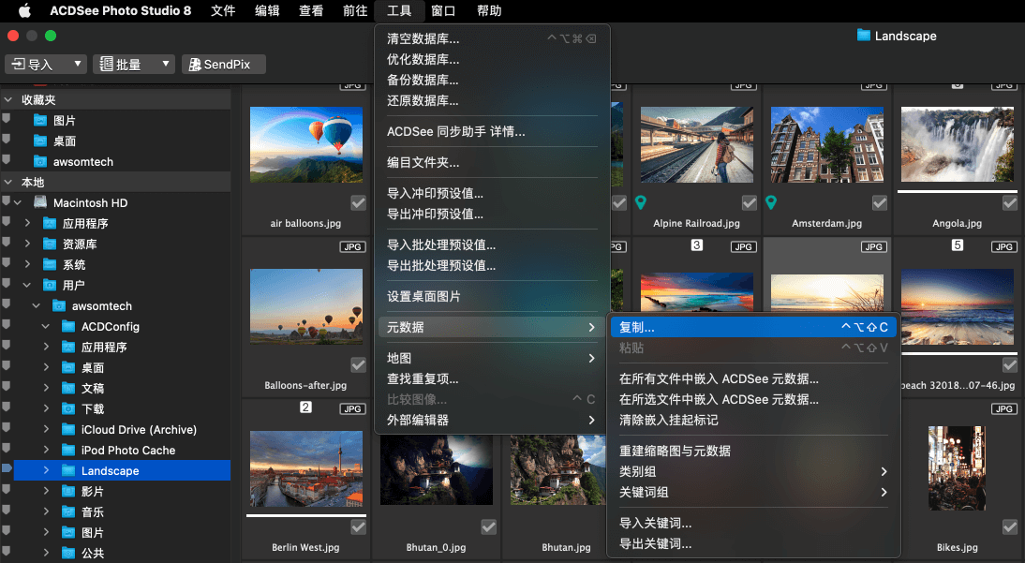Viewport: 1025px width, 563px height.
Task: Open the 外部编辑器 submenu
Action: pyautogui.click(x=492, y=420)
